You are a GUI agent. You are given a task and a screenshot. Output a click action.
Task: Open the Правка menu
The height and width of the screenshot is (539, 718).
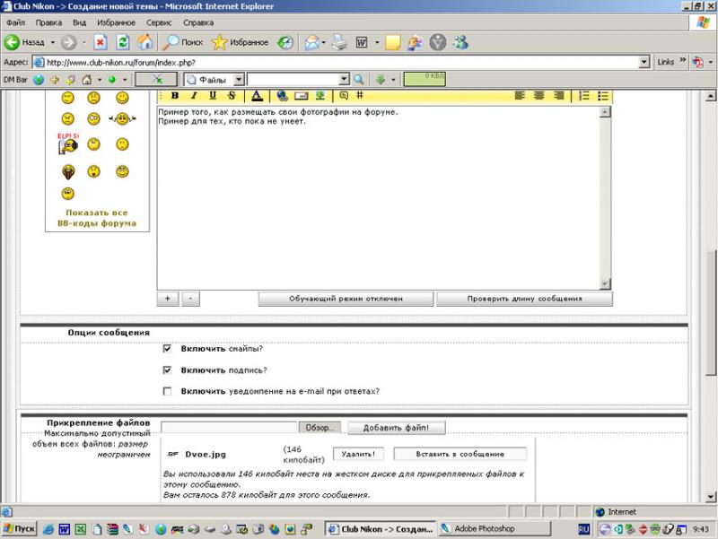coord(48,22)
